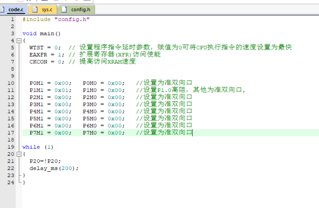Click on delay_ms(200); call
Viewport: 319px width, 208px height.
(x=54, y=168)
